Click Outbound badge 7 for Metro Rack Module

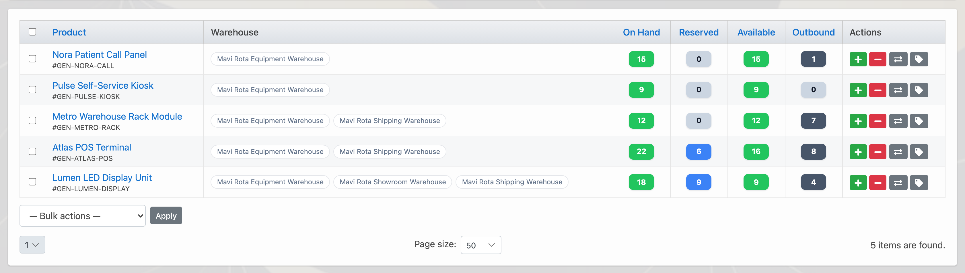click(x=813, y=121)
